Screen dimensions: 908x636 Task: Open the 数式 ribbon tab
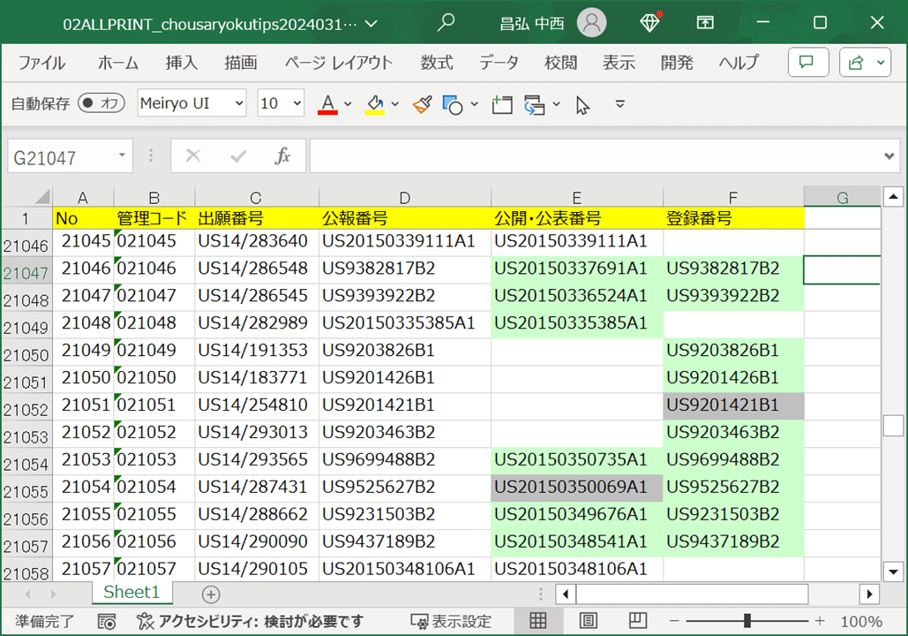click(437, 62)
